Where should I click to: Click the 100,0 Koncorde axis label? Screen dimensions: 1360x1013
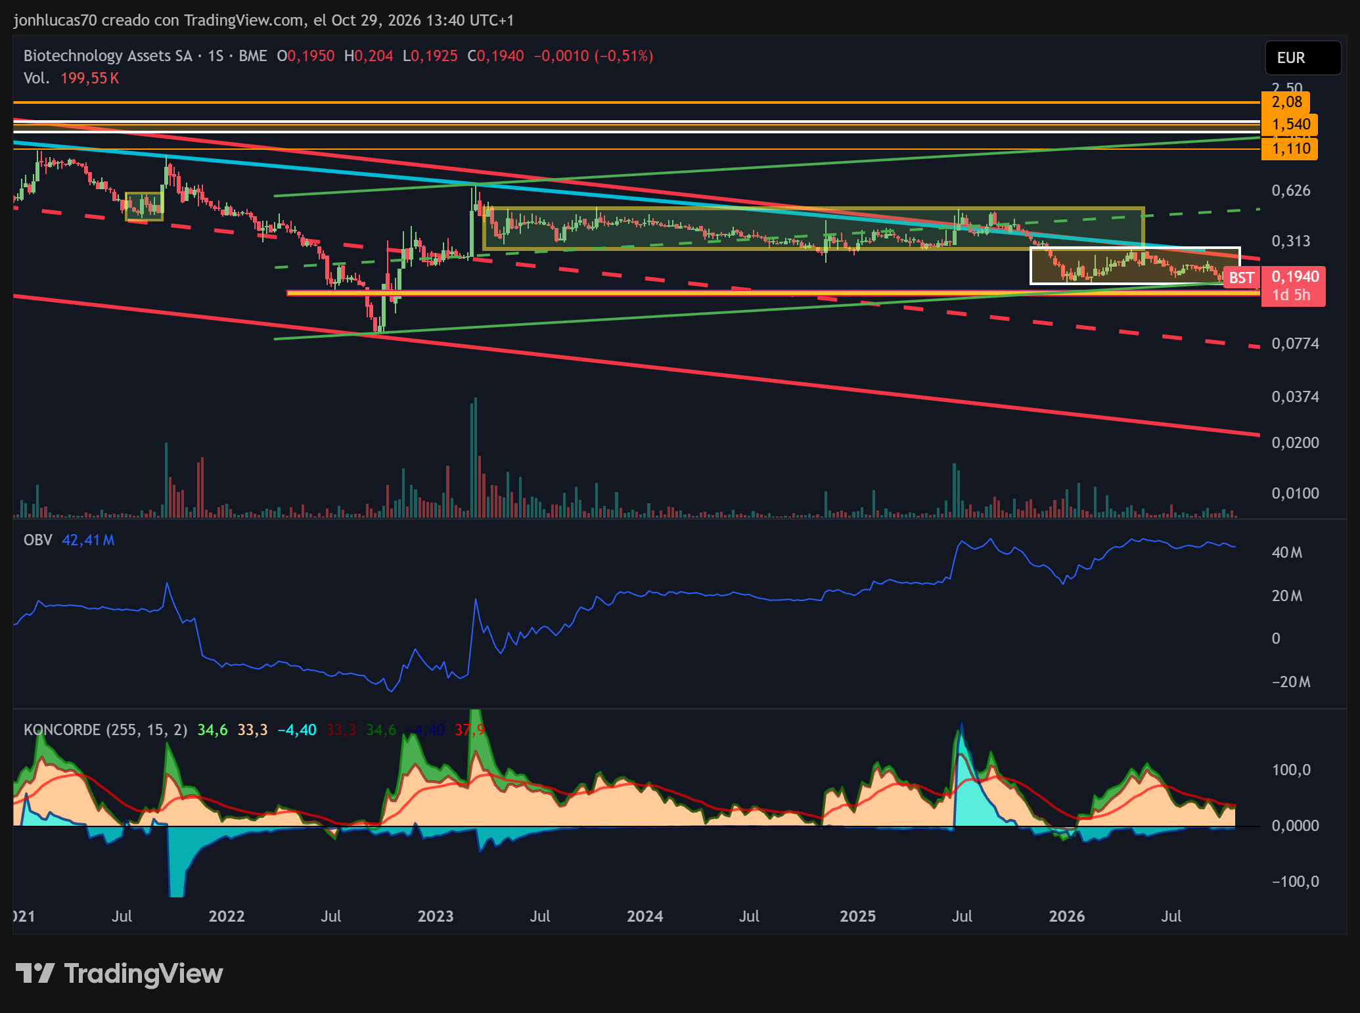point(1291,770)
